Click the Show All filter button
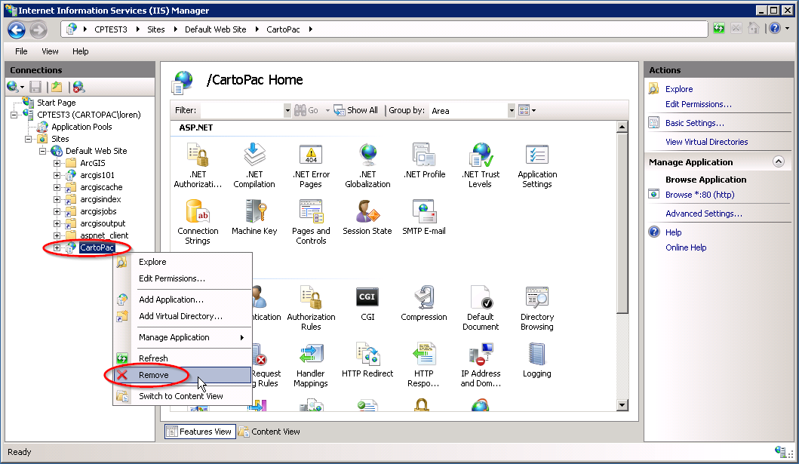The width and height of the screenshot is (799, 464). pyautogui.click(x=355, y=110)
